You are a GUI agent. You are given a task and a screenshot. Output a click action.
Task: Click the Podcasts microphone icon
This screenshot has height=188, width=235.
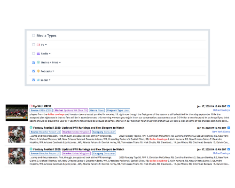38,71
